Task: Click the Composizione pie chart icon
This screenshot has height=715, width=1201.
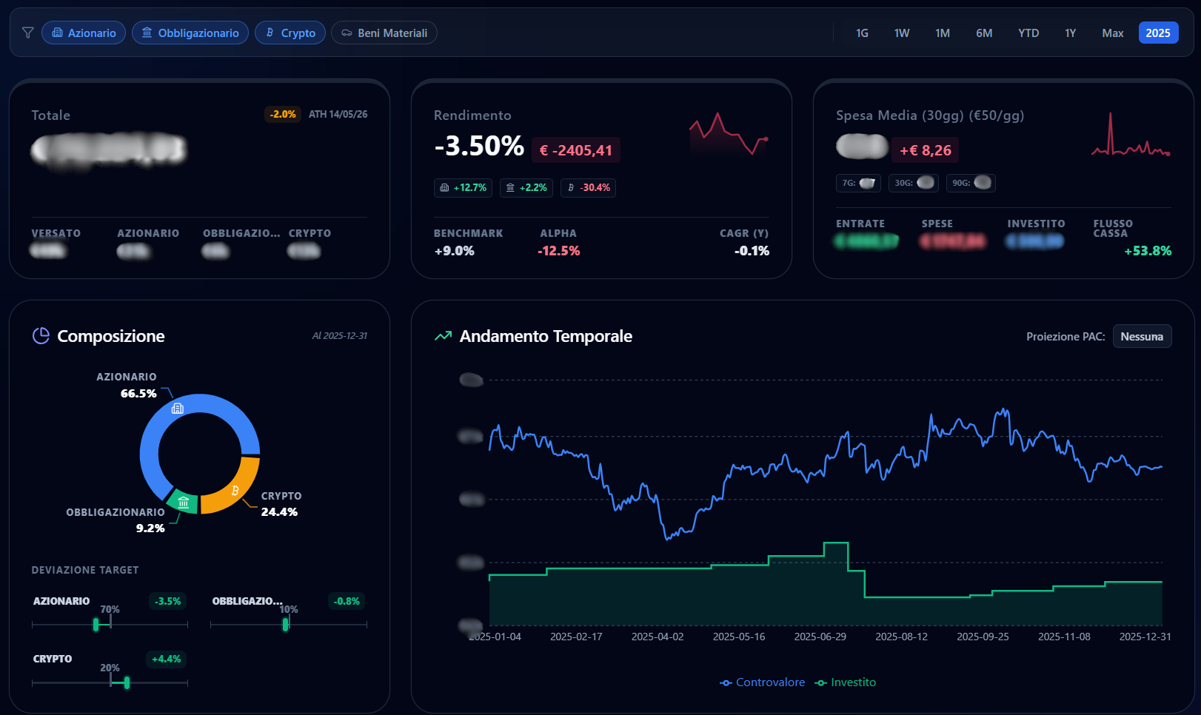Action: (41, 336)
